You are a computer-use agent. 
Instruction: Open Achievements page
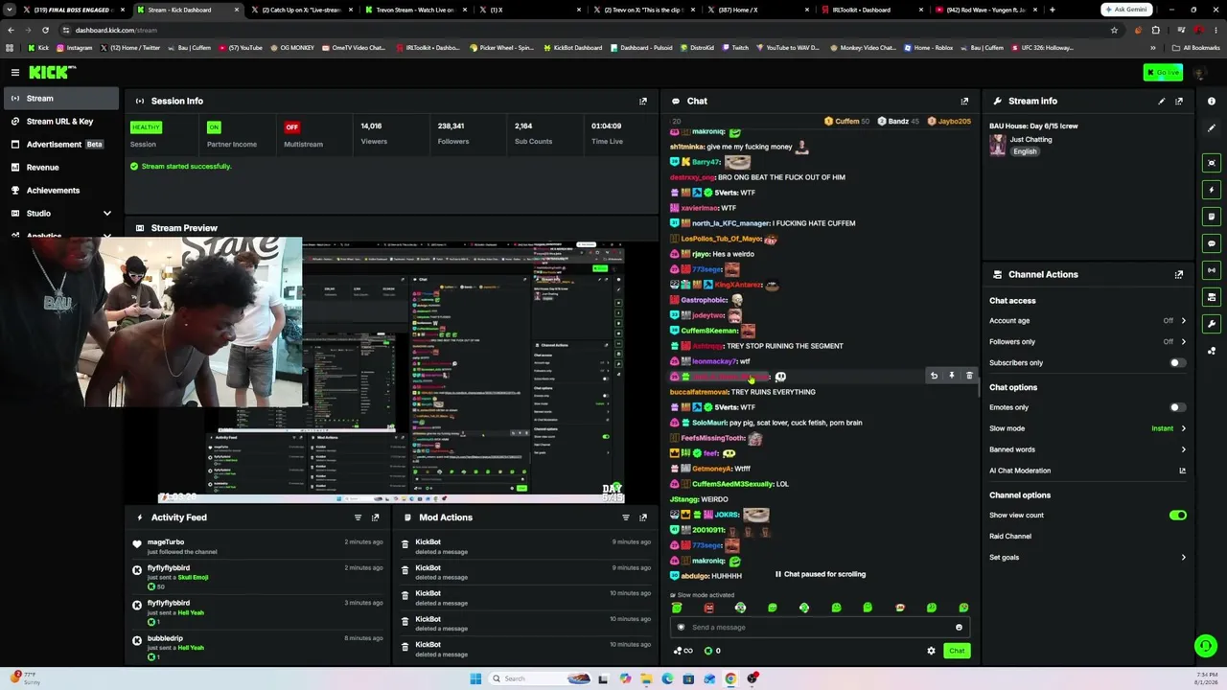click(x=61, y=190)
